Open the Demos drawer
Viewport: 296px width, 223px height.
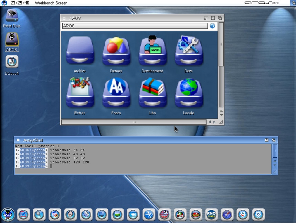point(116,52)
